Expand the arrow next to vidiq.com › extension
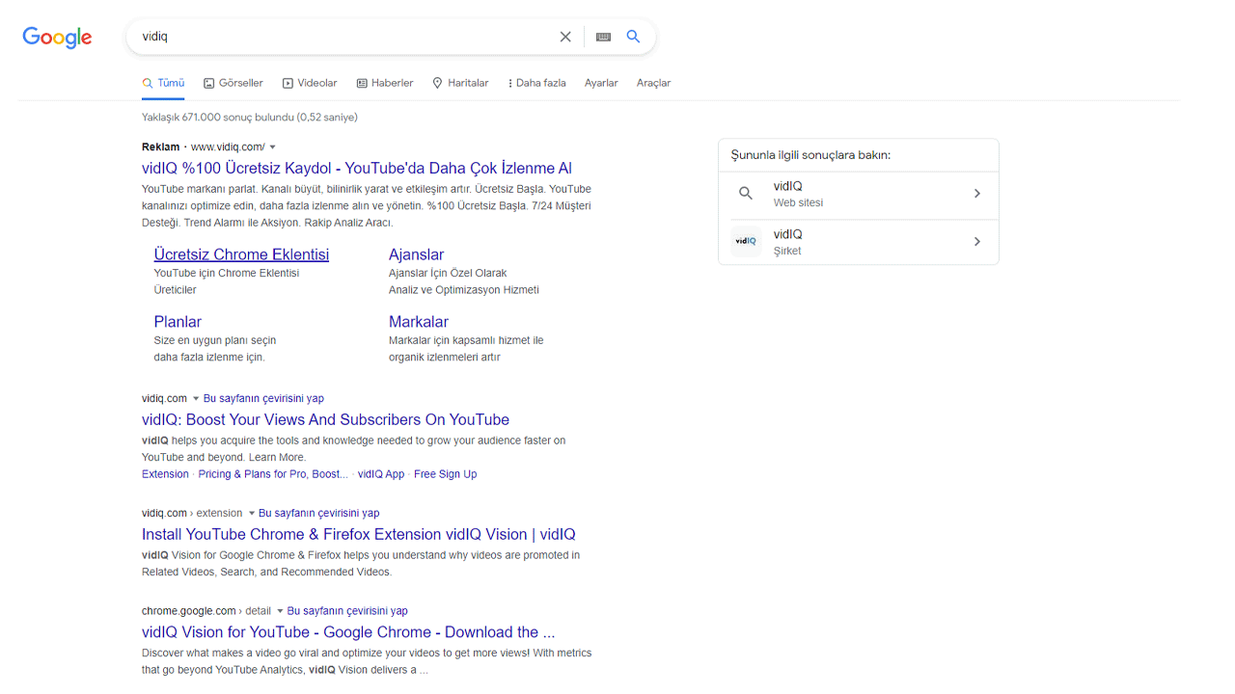Image resolution: width=1235 pixels, height=694 pixels. (x=252, y=514)
